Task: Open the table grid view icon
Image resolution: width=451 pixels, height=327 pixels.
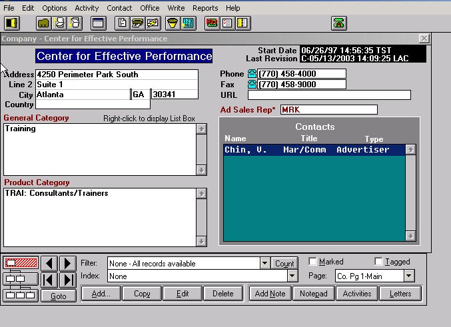Action: pyautogui.click(x=98, y=23)
